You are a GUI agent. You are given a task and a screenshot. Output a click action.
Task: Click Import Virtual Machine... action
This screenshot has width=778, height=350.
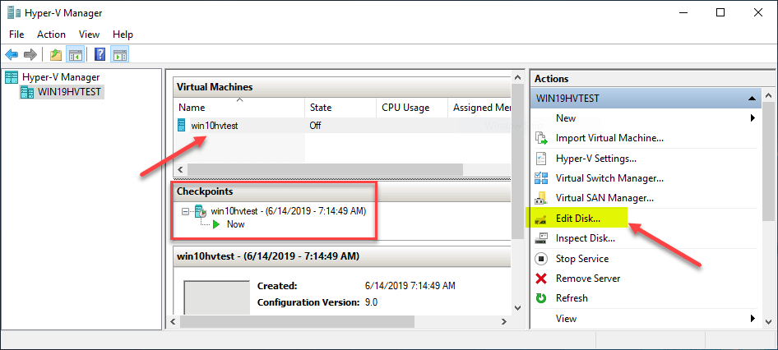pos(609,138)
